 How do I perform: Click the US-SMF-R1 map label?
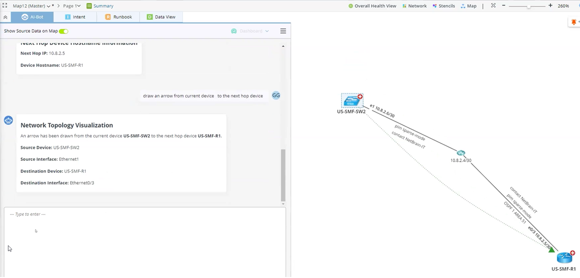point(563,269)
